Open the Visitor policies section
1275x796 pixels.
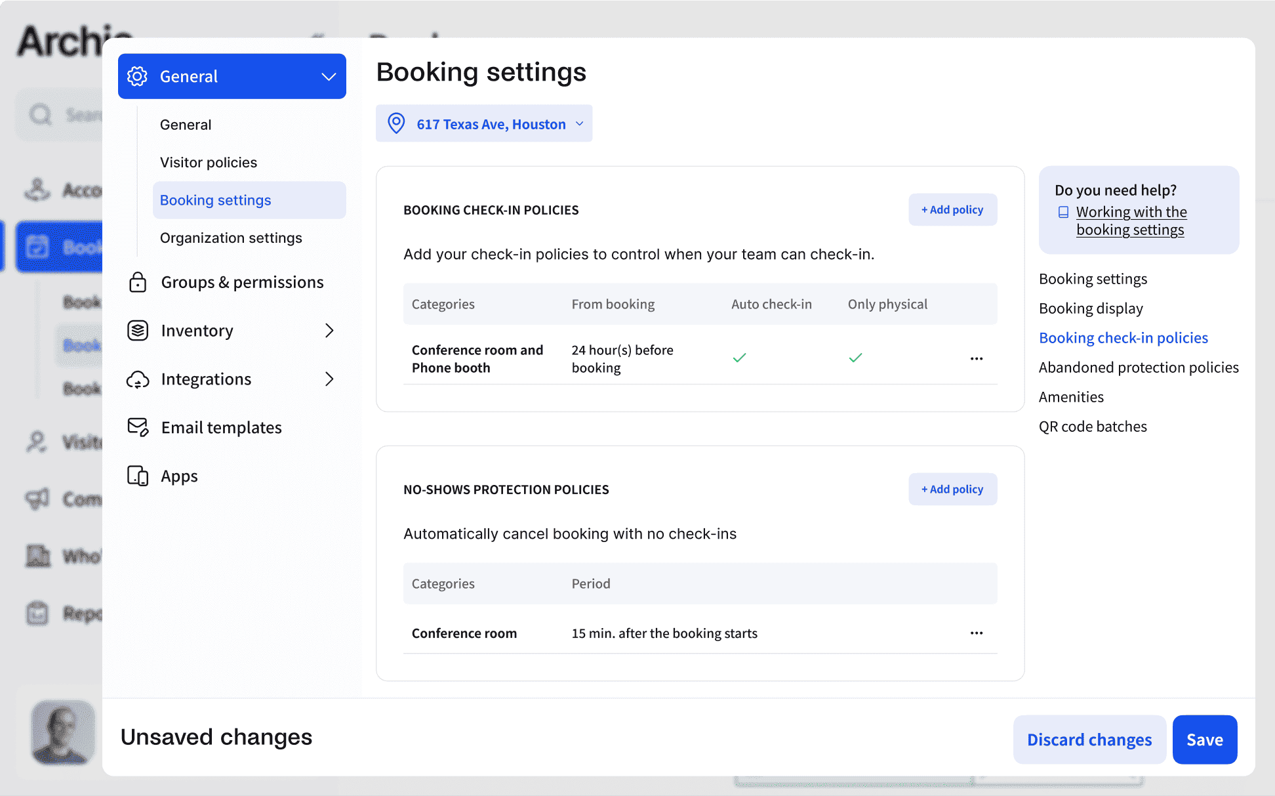click(208, 162)
